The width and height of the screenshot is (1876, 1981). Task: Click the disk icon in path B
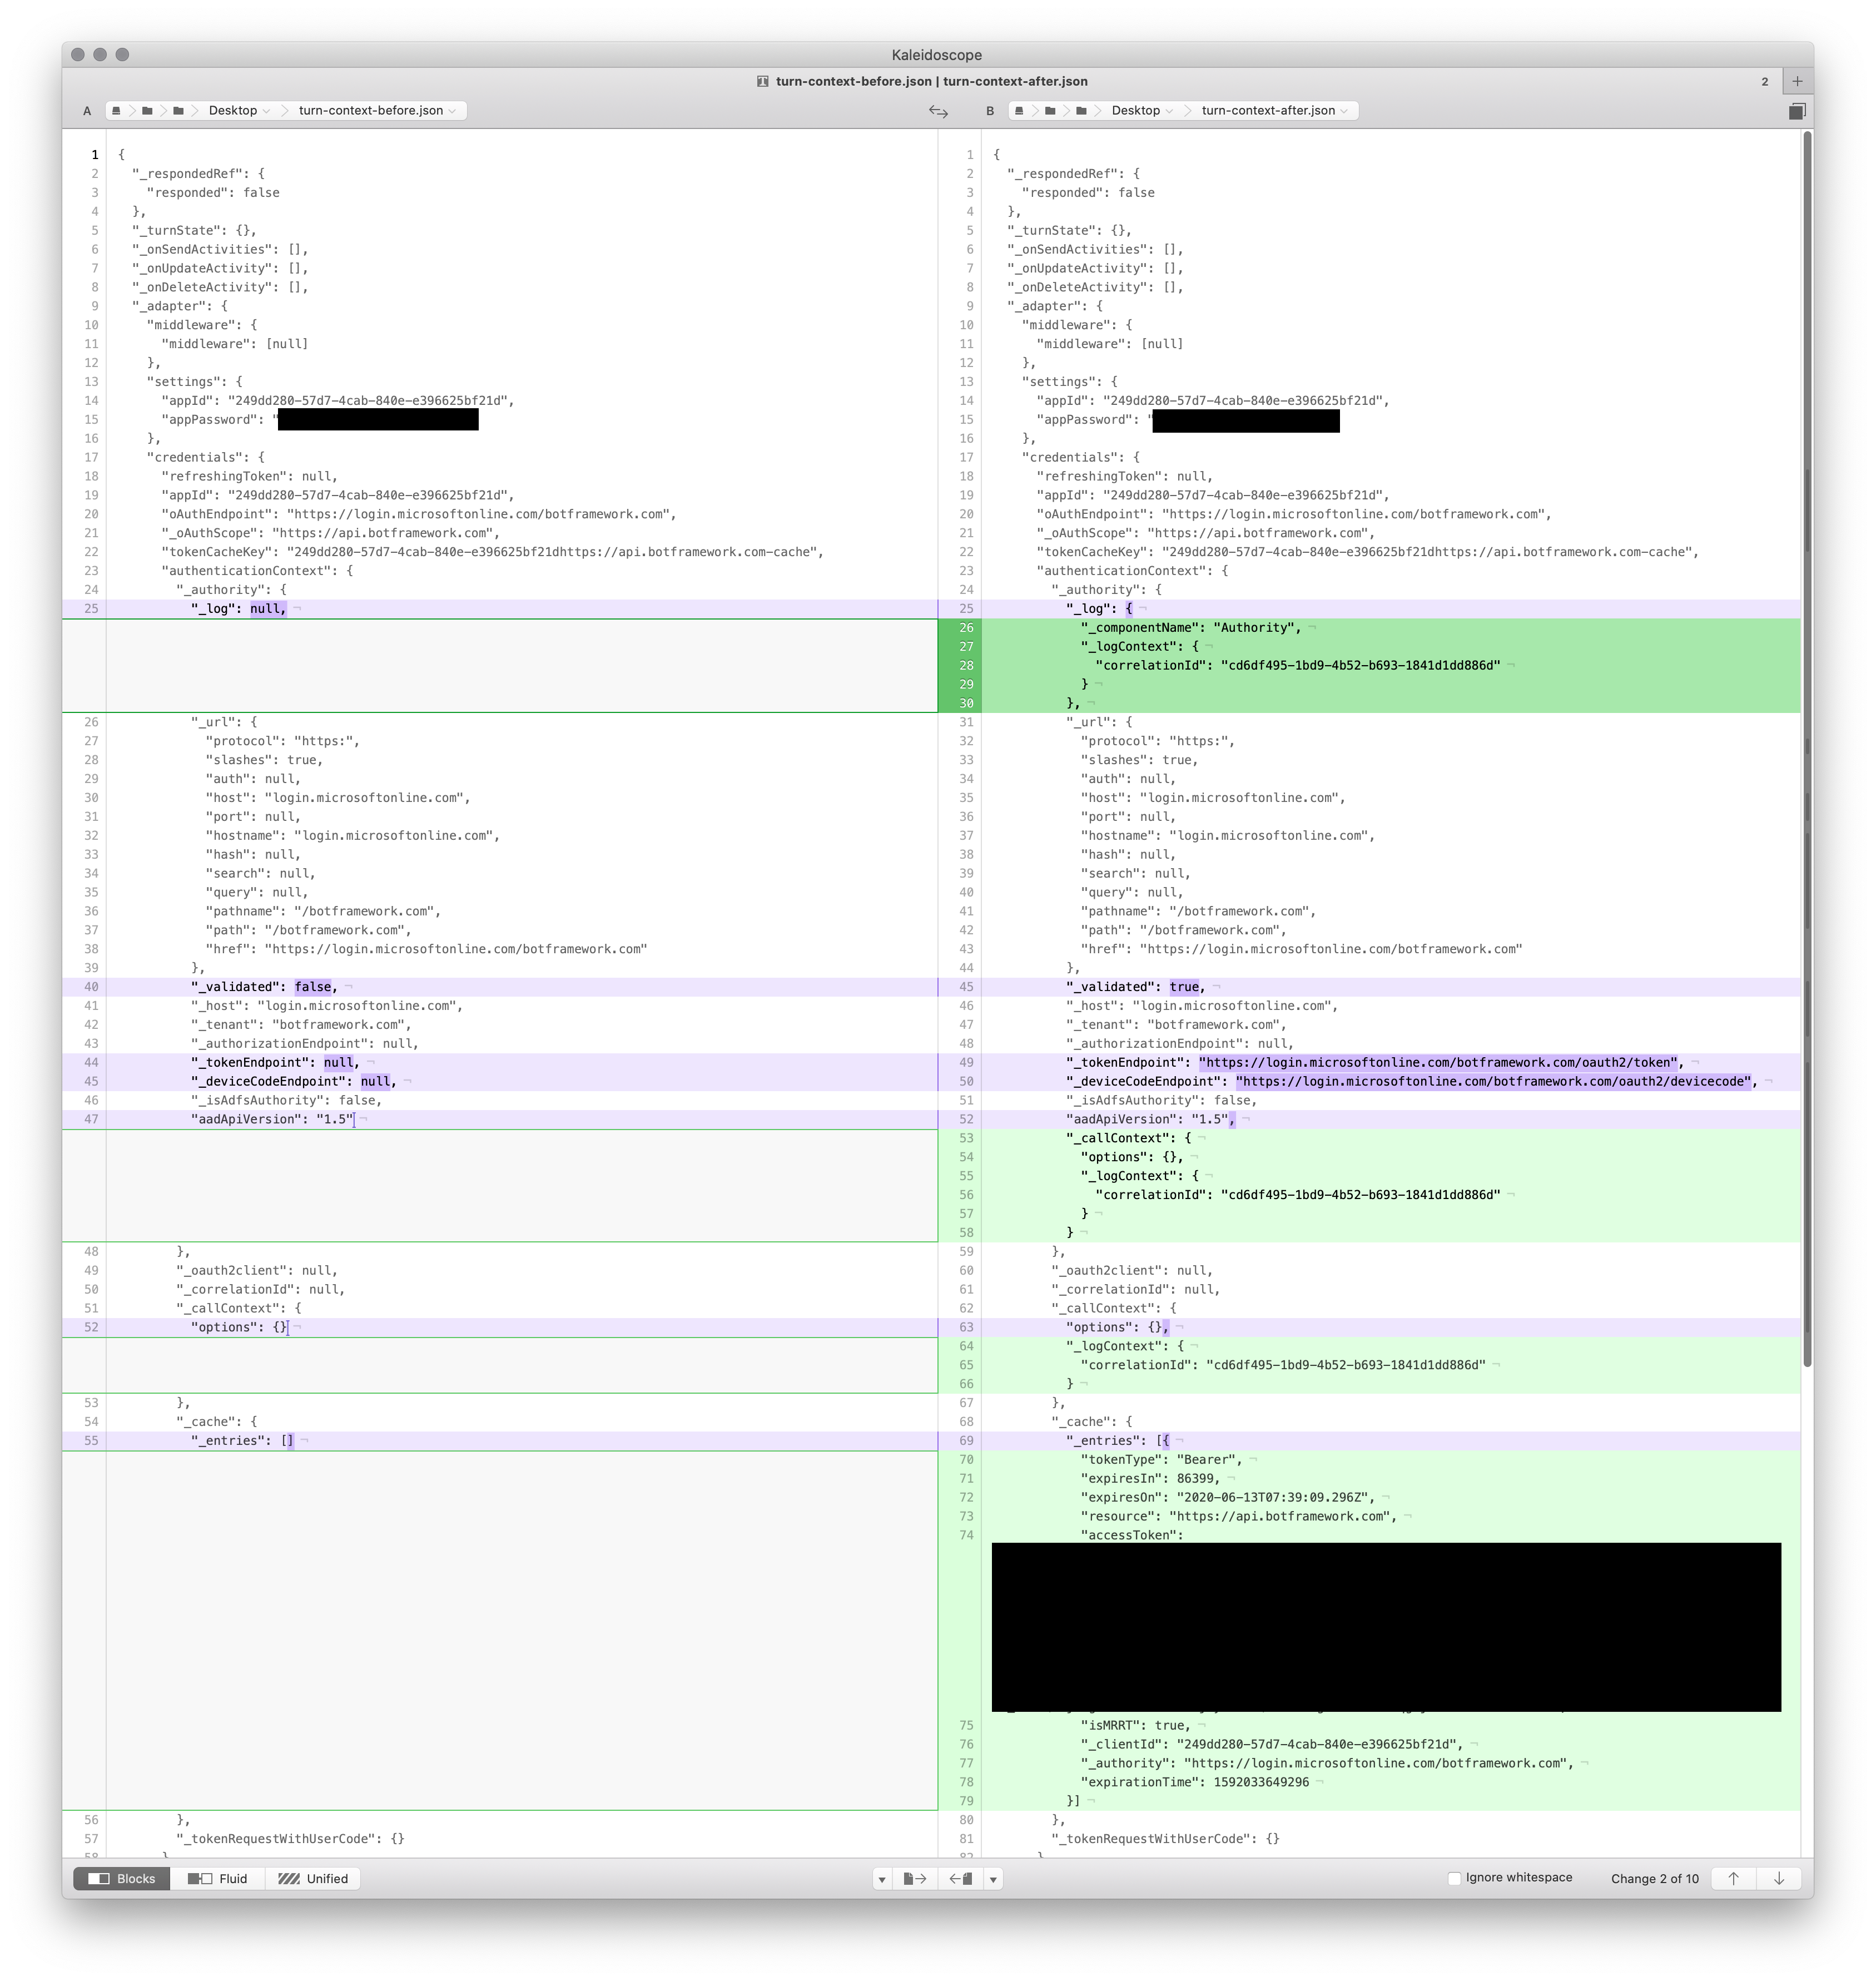coord(1019,111)
